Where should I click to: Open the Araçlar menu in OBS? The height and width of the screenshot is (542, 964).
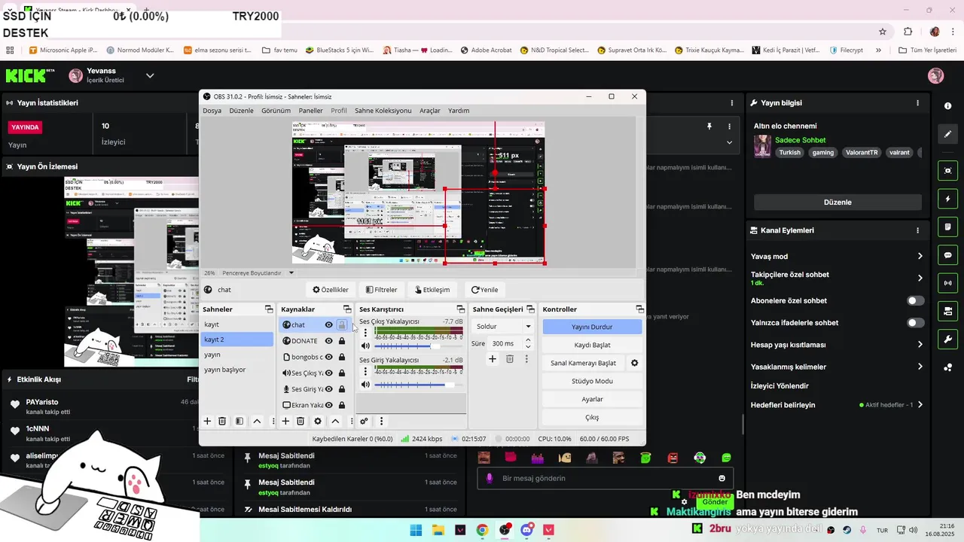(x=429, y=111)
